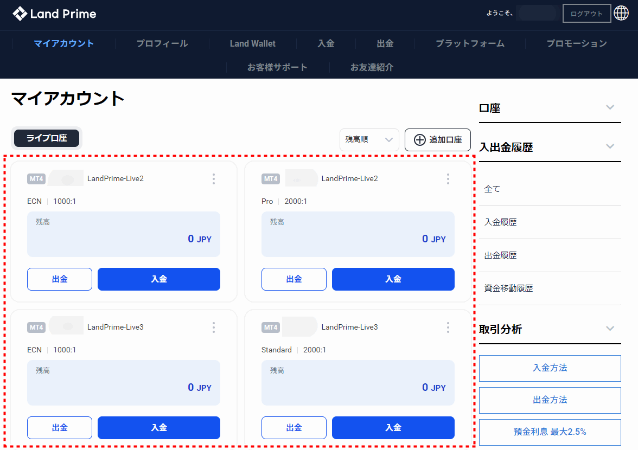Click 入金 on Pro LandPrime-Live2 card
This screenshot has width=638, height=450.
point(393,279)
